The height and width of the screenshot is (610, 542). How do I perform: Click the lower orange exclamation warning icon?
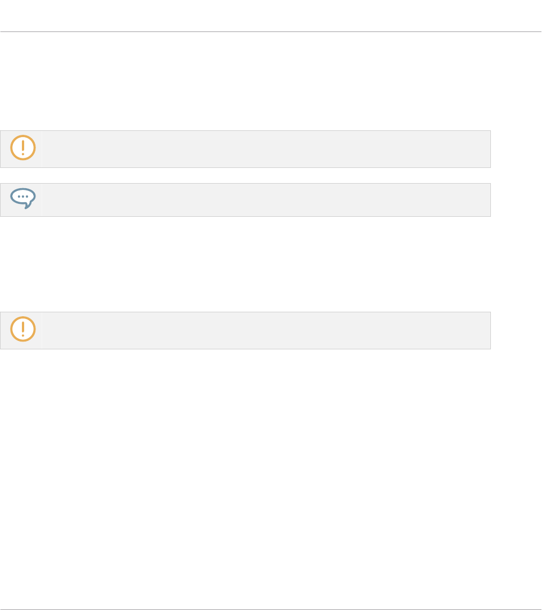[x=22, y=329]
